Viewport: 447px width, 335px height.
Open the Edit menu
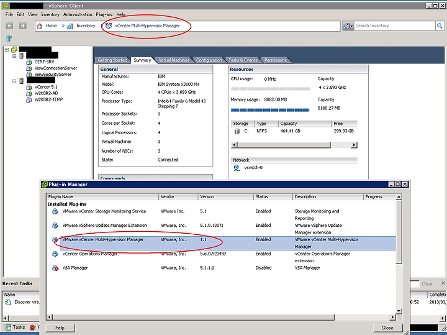(20, 14)
